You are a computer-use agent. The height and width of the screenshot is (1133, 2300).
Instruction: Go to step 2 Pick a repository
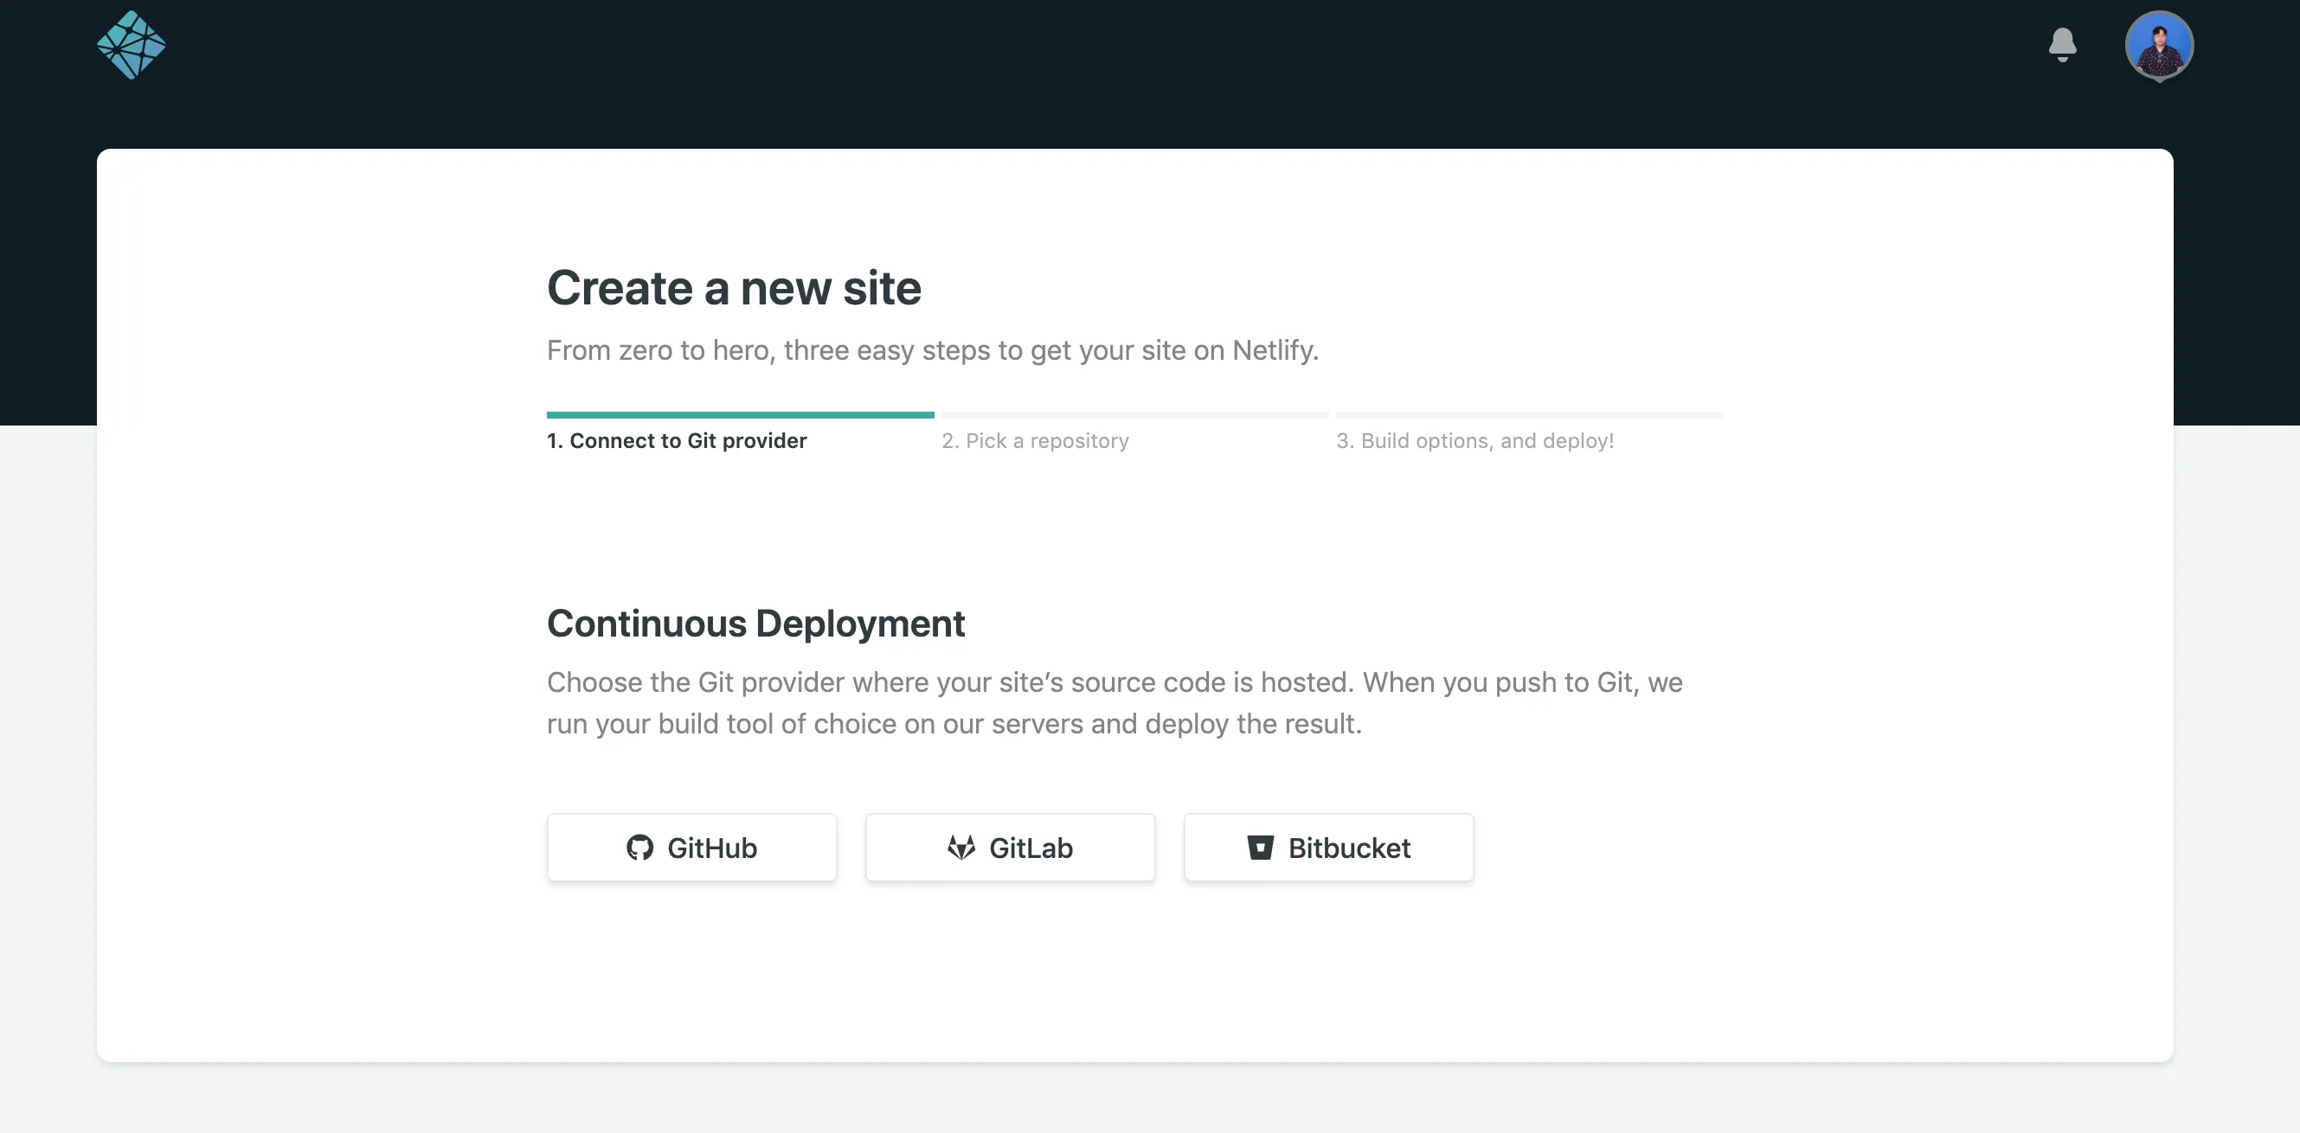click(1035, 441)
